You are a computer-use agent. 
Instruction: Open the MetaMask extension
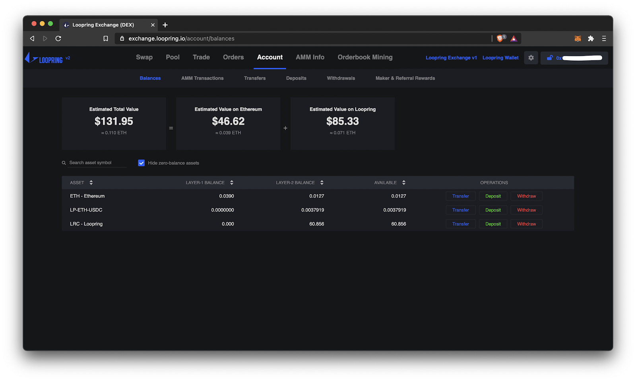[578, 38]
